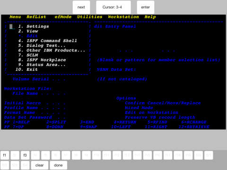Select 9. Status Area...

coord(42,65)
